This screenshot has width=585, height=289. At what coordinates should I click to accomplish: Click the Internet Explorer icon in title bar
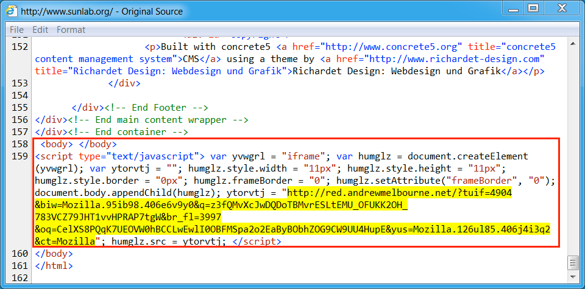click(12, 11)
